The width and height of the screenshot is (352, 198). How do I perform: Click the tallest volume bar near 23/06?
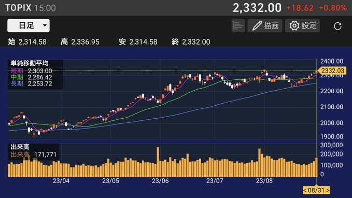(158, 162)
